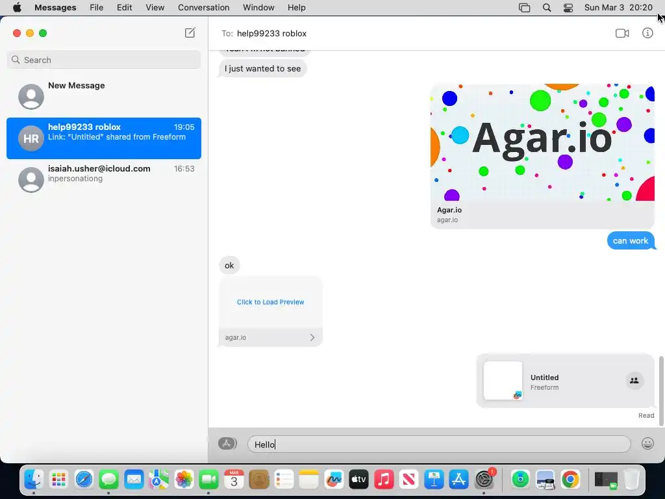
Task: Click the conversation scrollbar
Action: (660, 390)
